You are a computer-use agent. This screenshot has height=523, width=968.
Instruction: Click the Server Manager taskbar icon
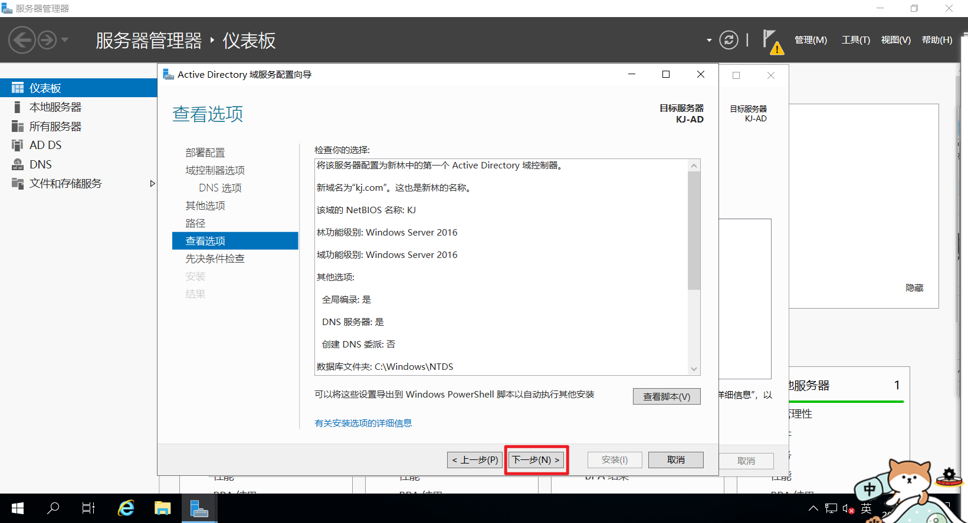[199, 508]
